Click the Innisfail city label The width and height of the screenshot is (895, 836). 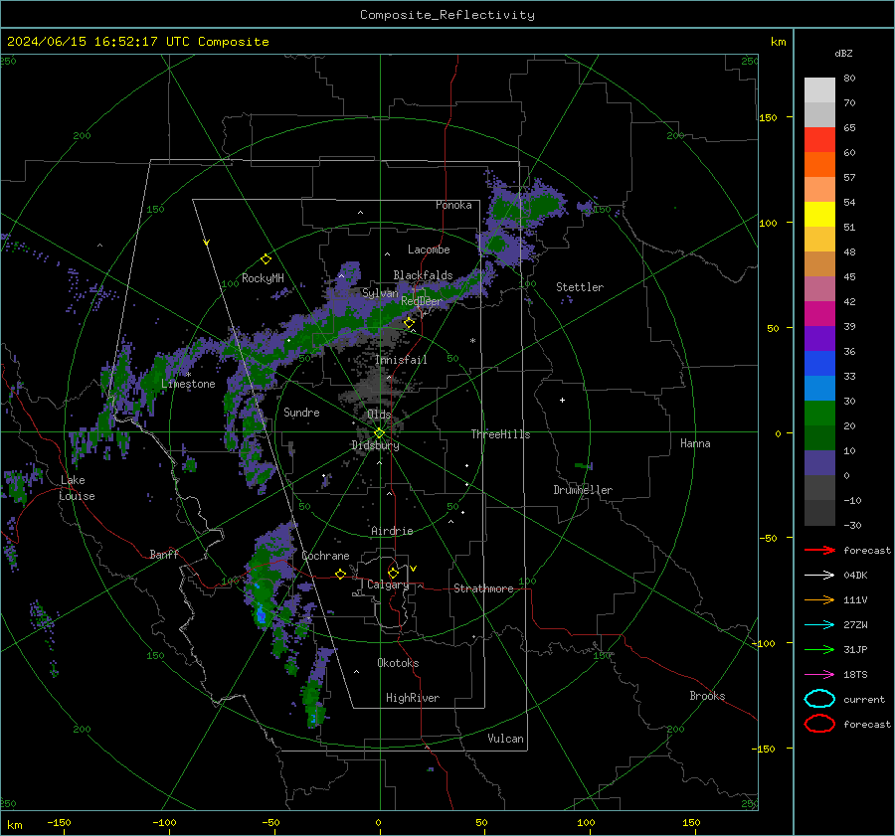[401, 360]
